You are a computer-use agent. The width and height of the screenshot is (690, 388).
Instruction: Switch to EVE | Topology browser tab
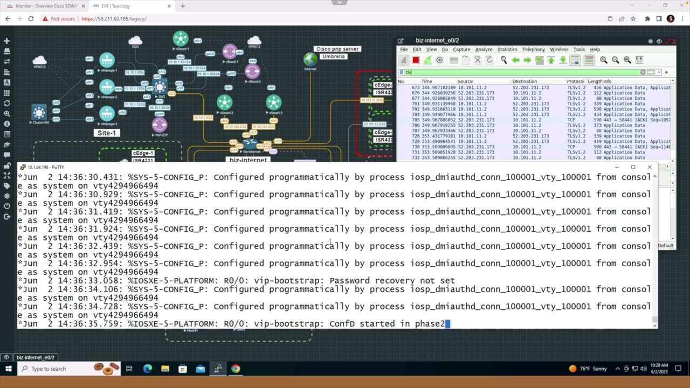131,6
